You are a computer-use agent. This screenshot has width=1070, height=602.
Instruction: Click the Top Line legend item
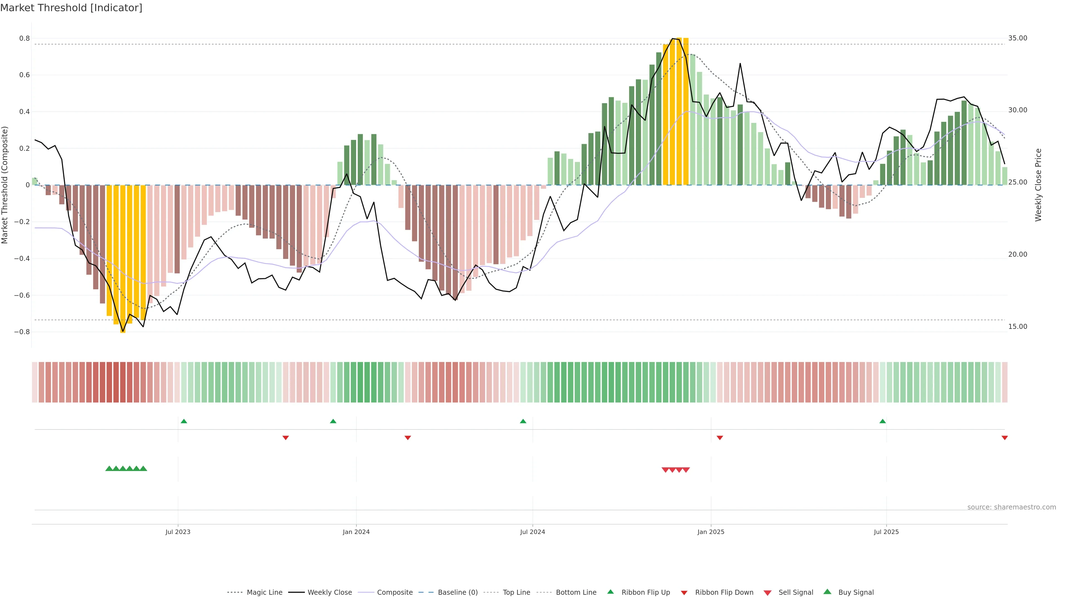(x=516, y=593)
